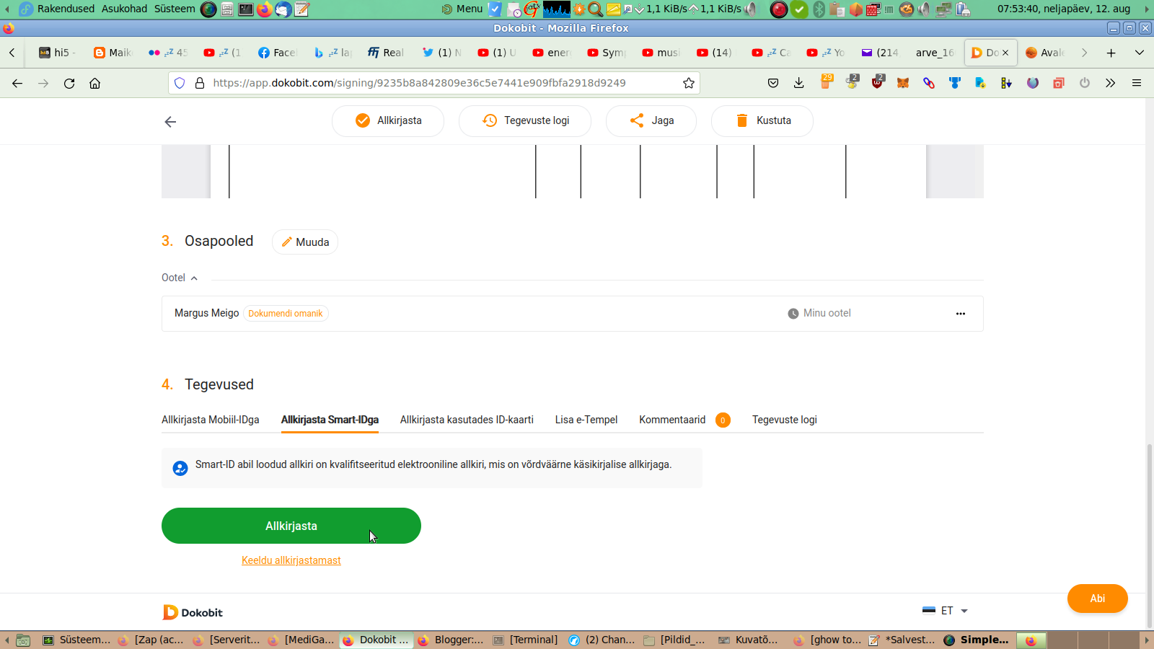The height and width of the screenshot is (649, 1154).
Task: Click the top Allkirjasta toolbar button
Action: point(388,120)
